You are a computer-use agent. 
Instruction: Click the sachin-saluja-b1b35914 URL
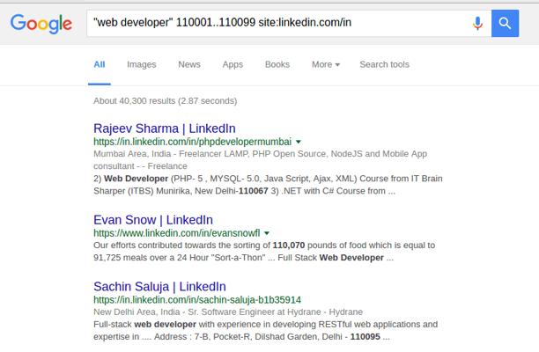click(197, 300)
